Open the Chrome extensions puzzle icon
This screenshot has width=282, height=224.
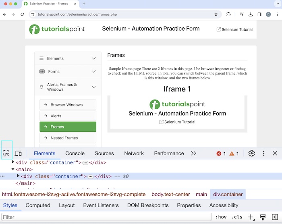coord(229,14)
